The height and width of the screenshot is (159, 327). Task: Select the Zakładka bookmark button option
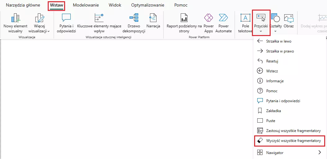click(x=273, y=111)
